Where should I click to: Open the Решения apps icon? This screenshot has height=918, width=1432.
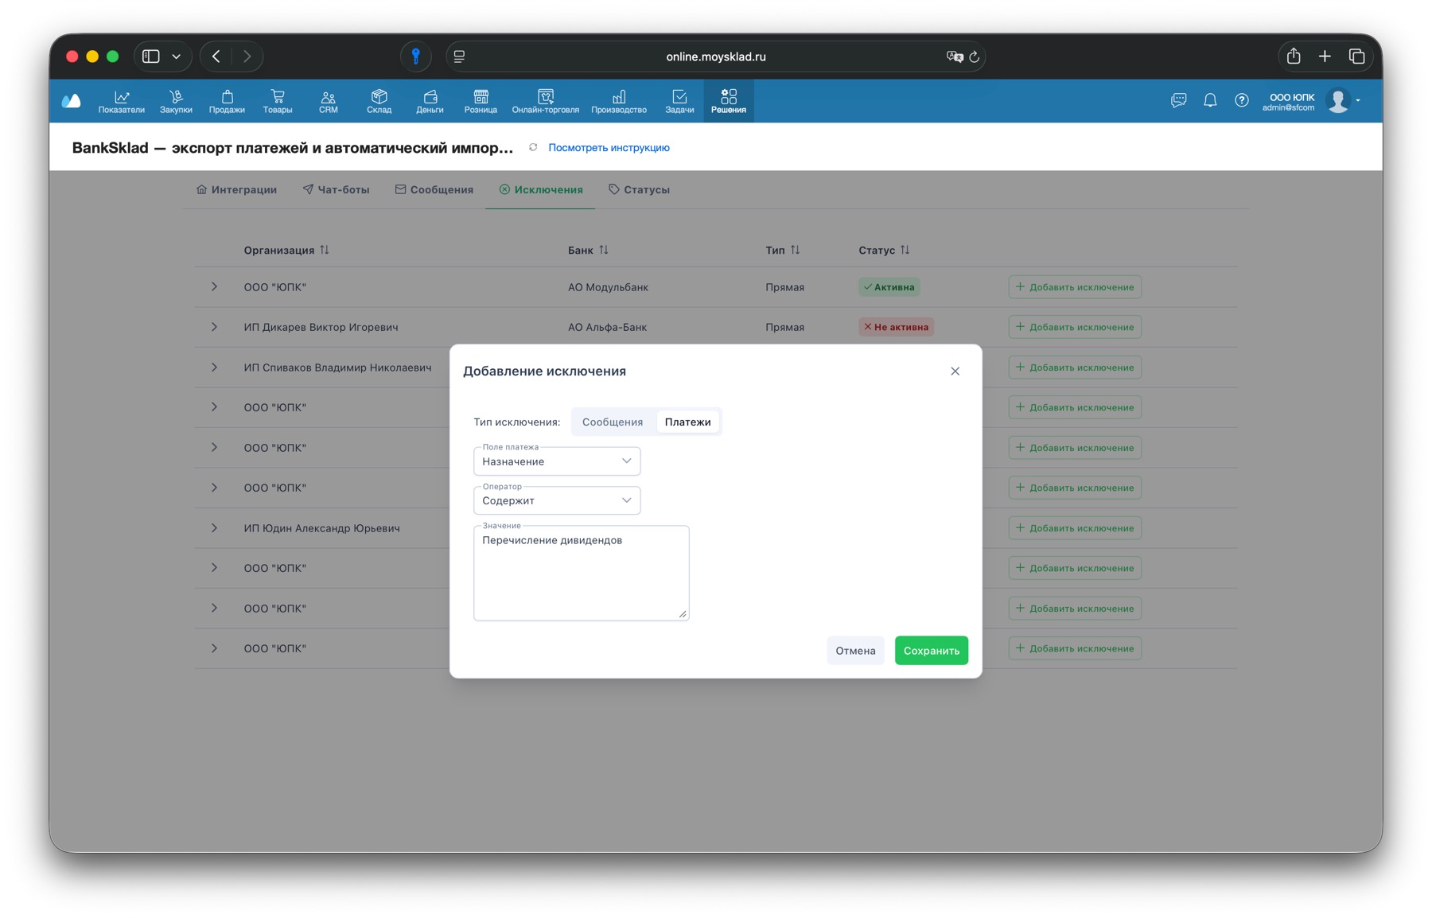pos(729,101)
